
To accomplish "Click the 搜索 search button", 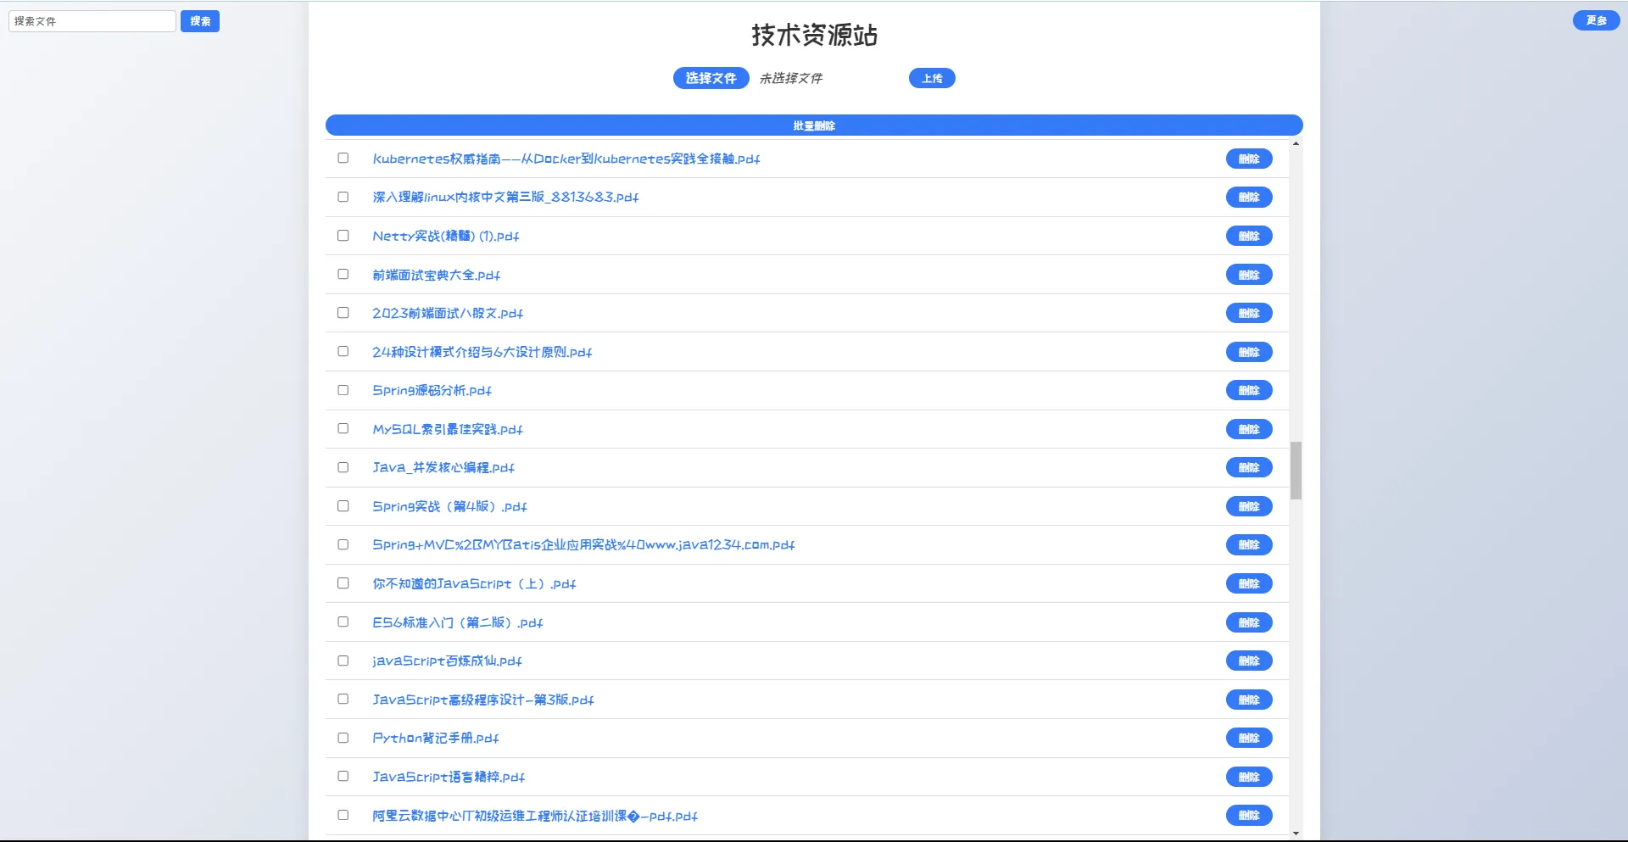I will click(199, 21).
